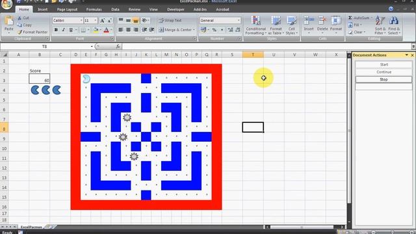The width and height of the screenshot is (416, 234).
Task: Open the Font Color dropdown arrow
Action: pyautogui.click(x=111, y=30)
